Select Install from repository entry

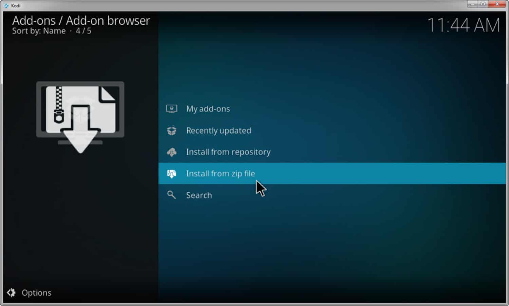tap(332, 152)
